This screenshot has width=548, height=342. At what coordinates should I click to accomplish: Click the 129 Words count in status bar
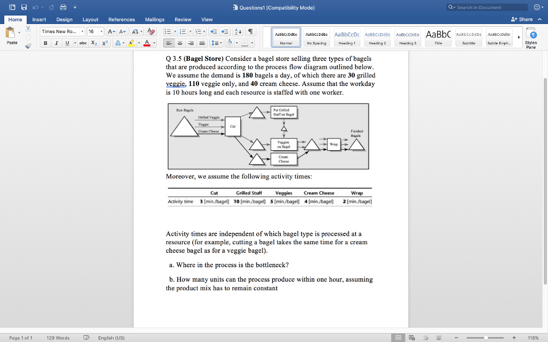coord(58,338)
